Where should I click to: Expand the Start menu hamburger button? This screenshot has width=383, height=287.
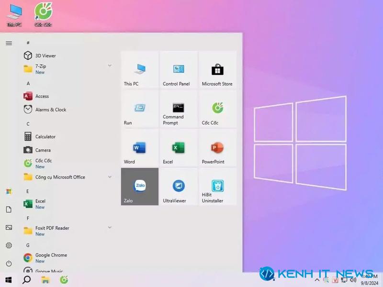[x=9, y=43]
